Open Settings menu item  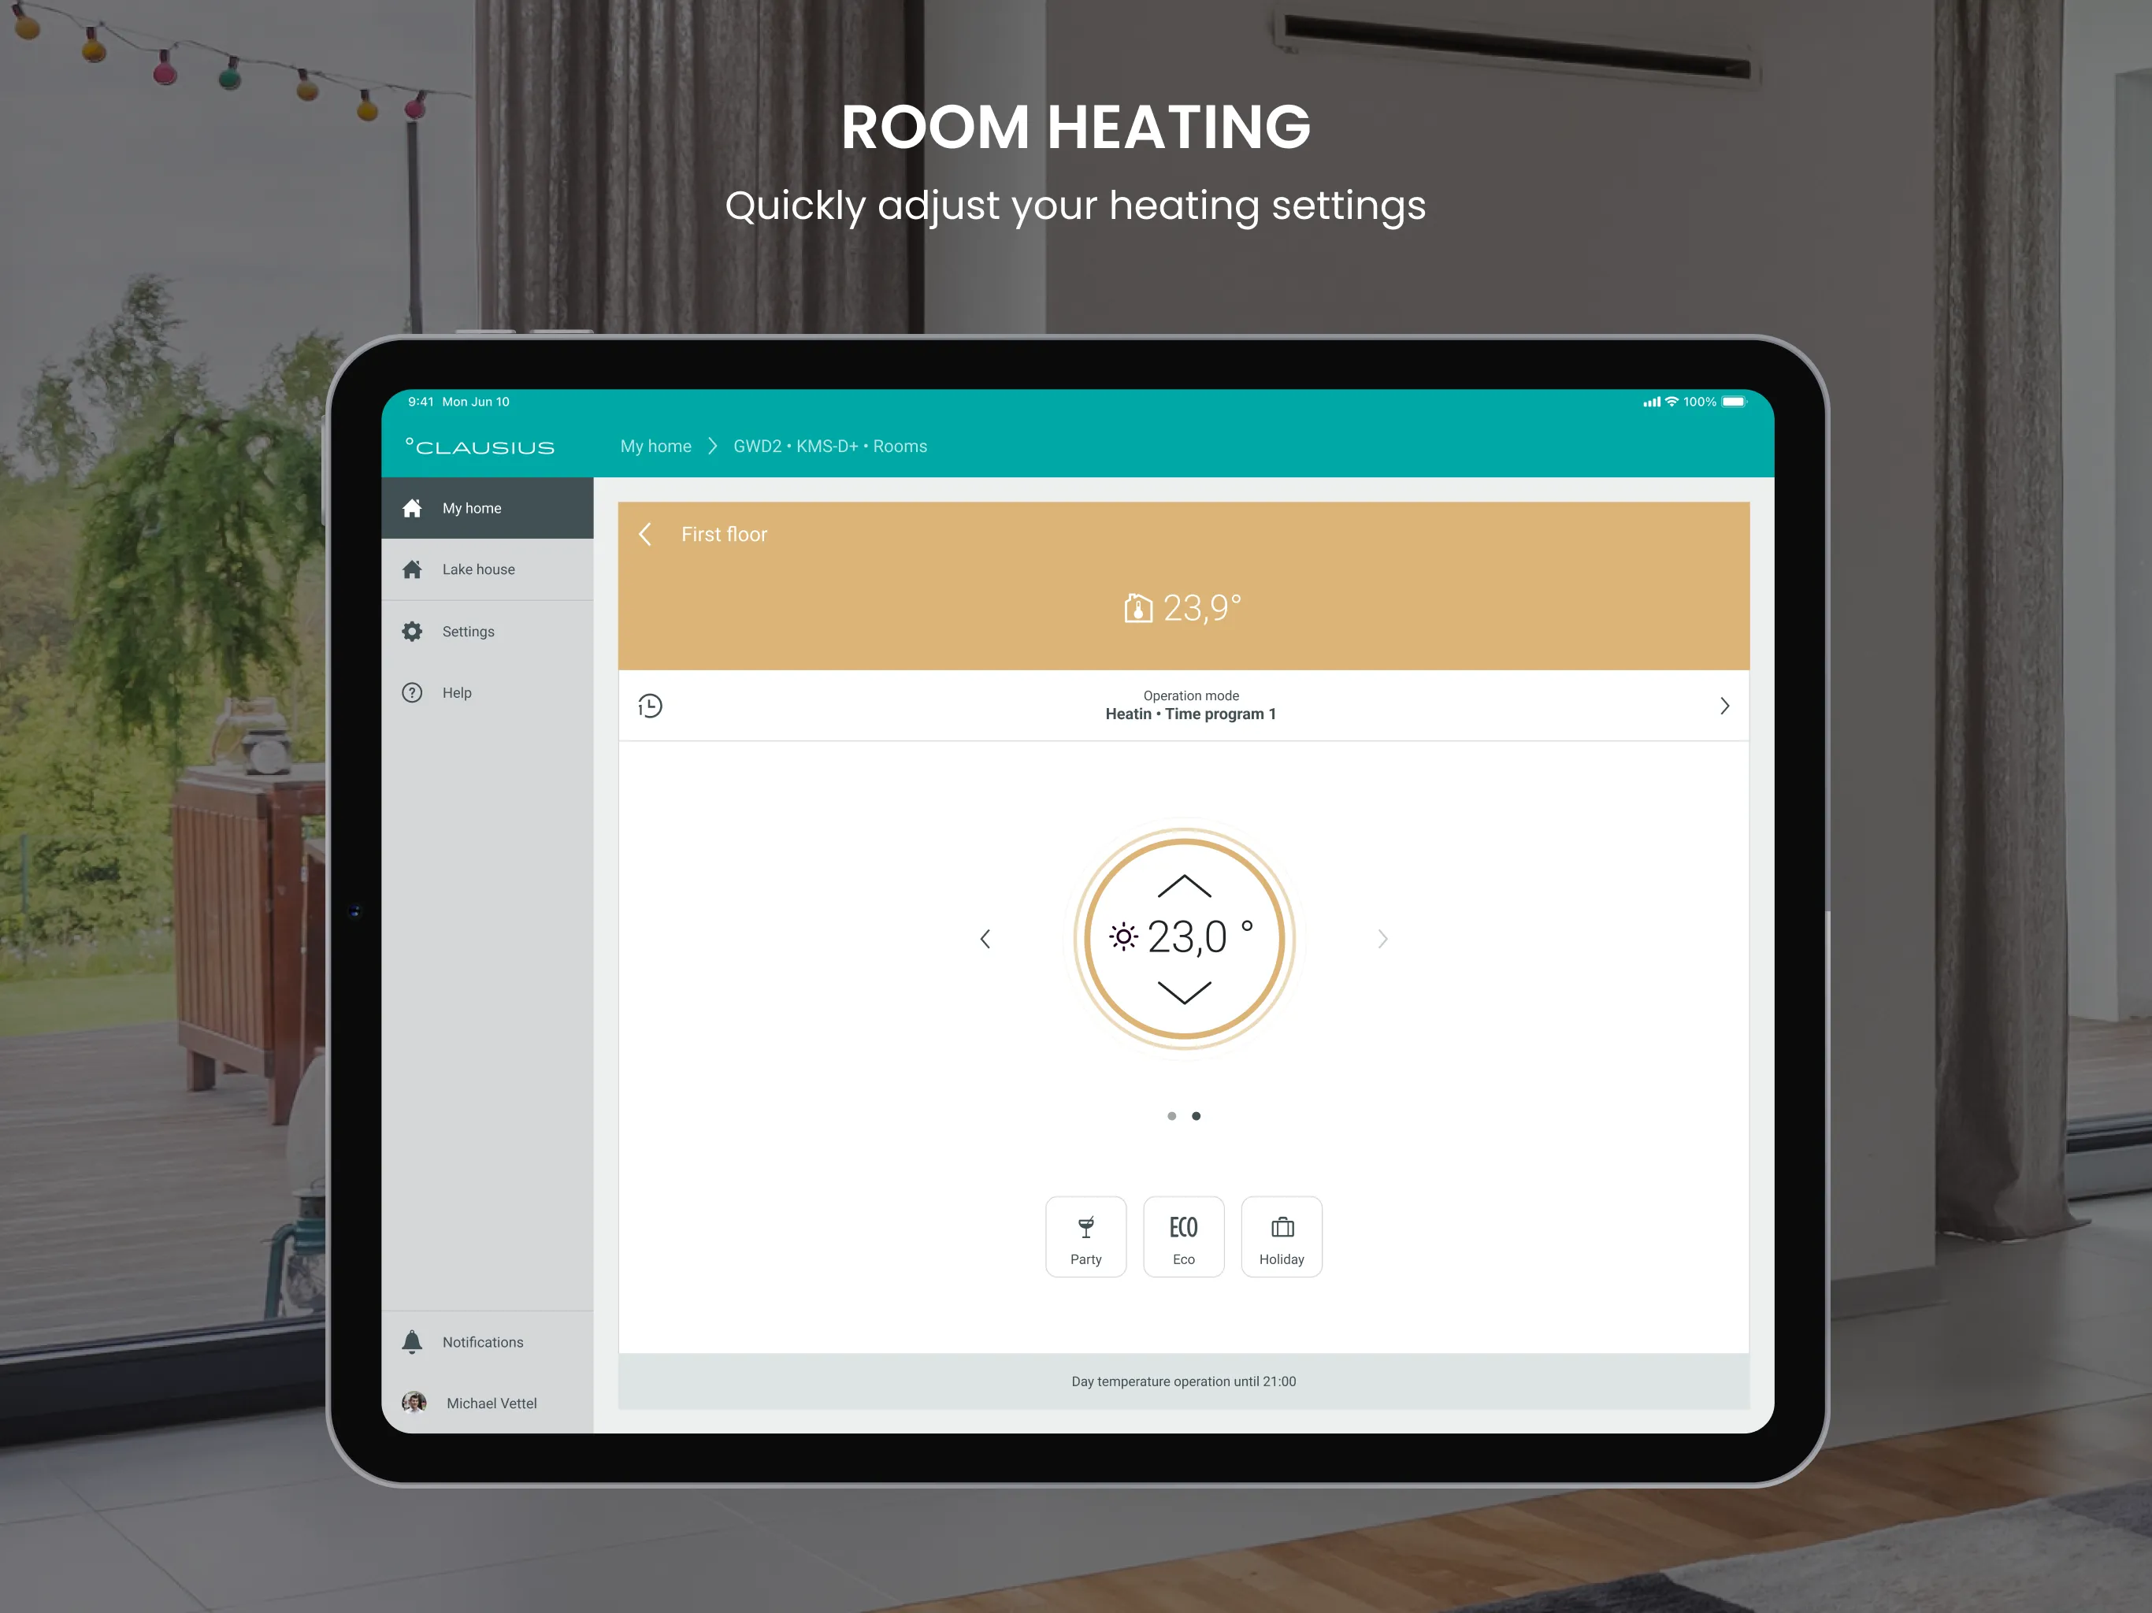pos(468,630)
